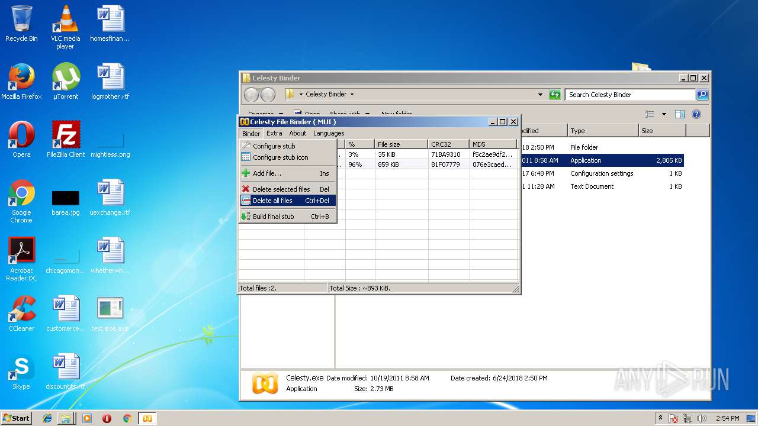Screen dimensions: 758x426
Task: Launch Skype desktop shortcut
Action: coord(21,372)
